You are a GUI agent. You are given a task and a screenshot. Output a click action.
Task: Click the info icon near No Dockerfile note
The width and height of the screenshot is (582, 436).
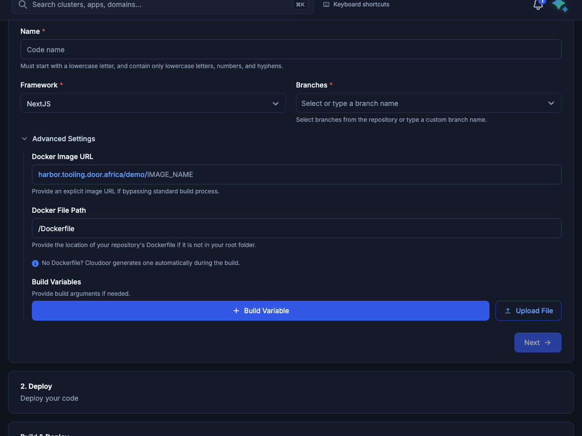pyautogui.click(x=35, y=263)
